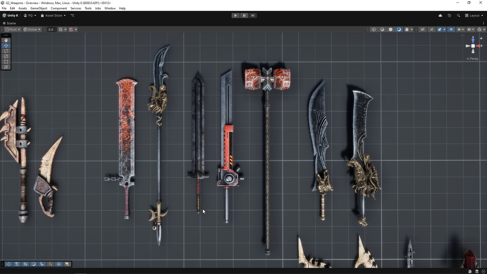Click the Pause button
The width and height of the screenshot is (487, 274).
click(244, 15)
